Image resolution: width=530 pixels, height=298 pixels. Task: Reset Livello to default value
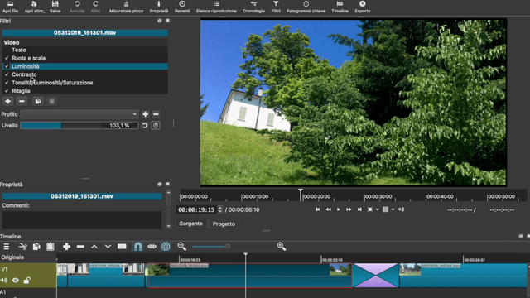click(x=145, y=125)
